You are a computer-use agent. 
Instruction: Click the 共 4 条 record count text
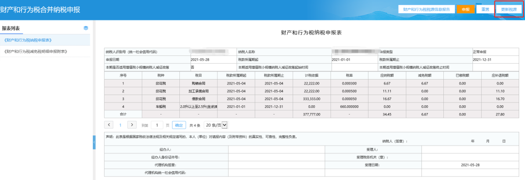click(195, 125)
